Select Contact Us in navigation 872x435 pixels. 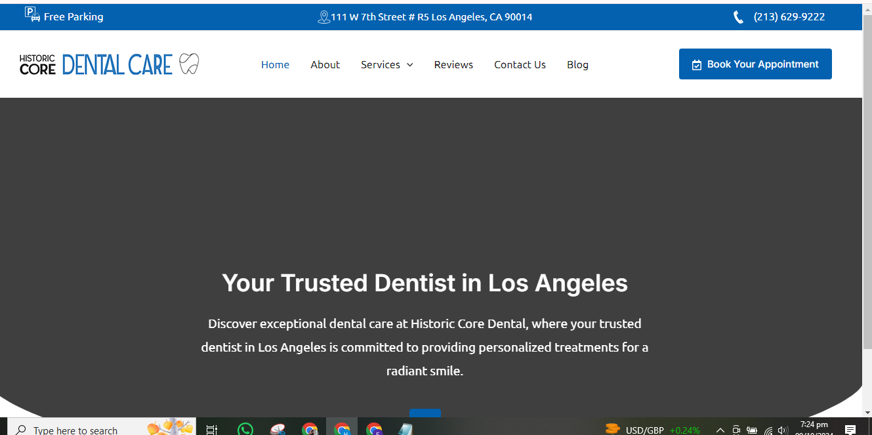[520, 64]
